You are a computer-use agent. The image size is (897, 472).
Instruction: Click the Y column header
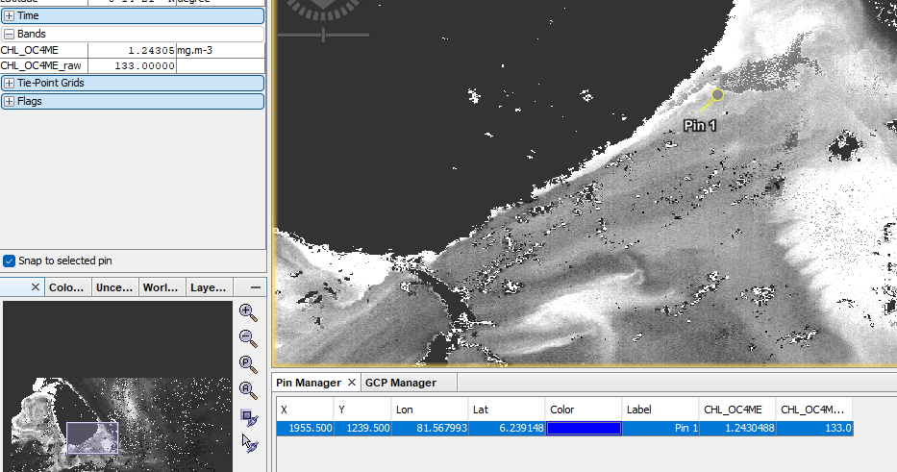click(x=362, y=410)
